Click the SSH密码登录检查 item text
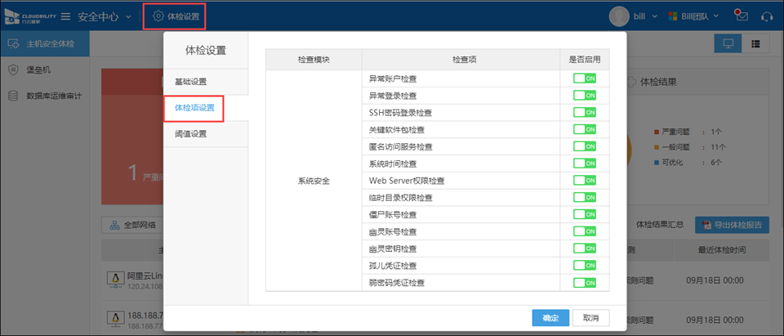The height and width of the screenshot is (336, 784). tap(400, 113)
